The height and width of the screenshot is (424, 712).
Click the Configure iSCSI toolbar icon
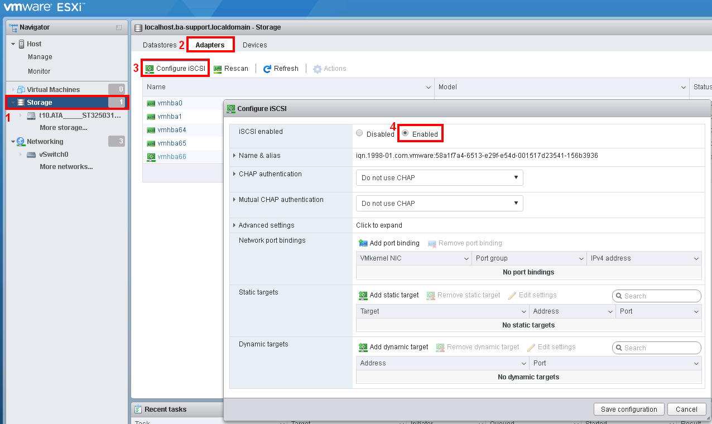(150, 69)
